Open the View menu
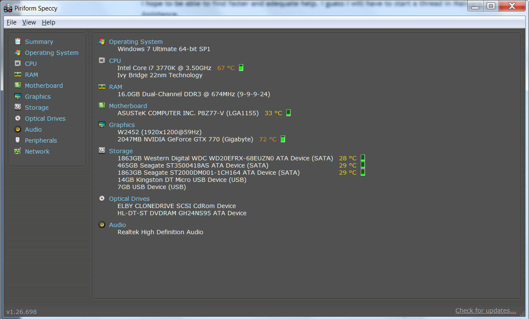 coord(29,22)
